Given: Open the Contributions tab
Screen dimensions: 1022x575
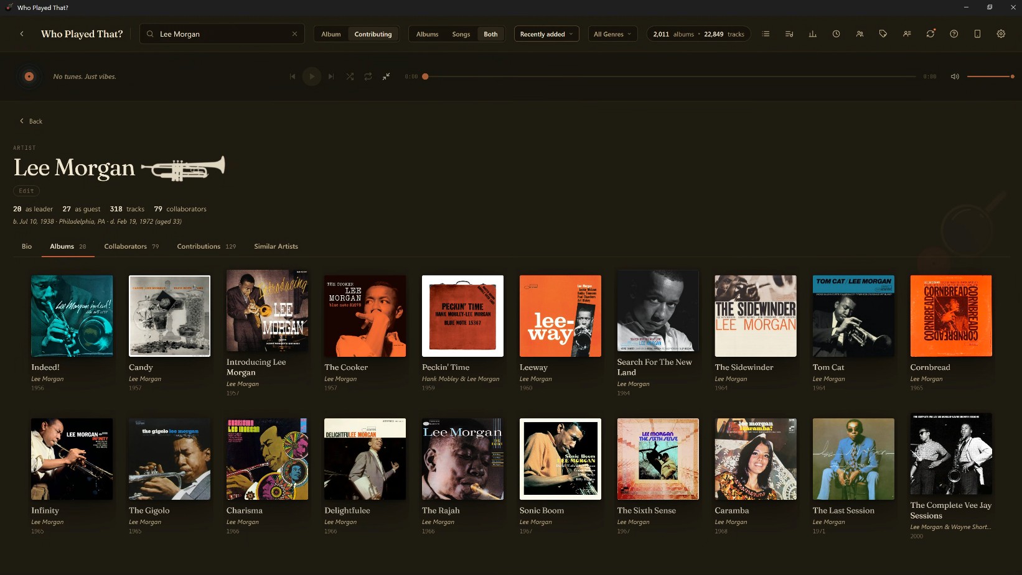Looking at the screenshot, I should [x=206, y=246].
